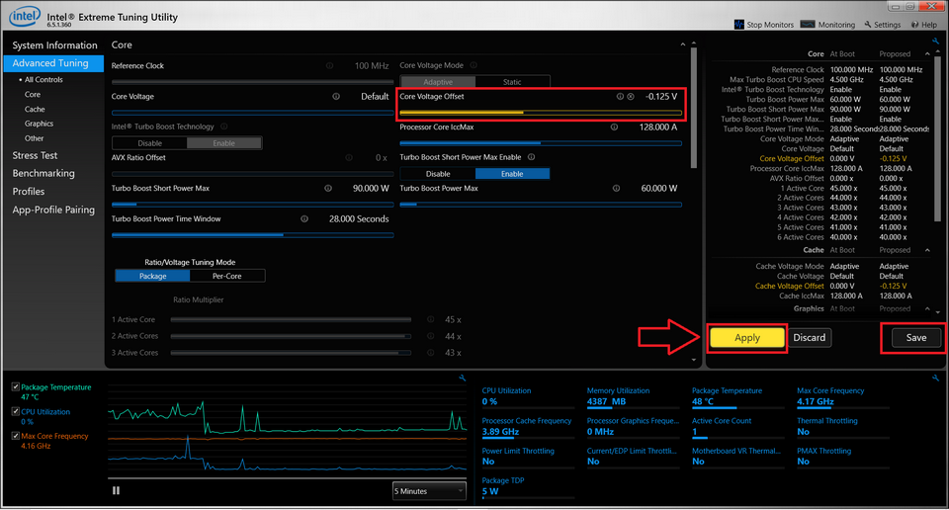Uncheck the Max Core Frequency checkbox
The width and height of the screenshot is (949, 510).
click(x=15, y=436)
